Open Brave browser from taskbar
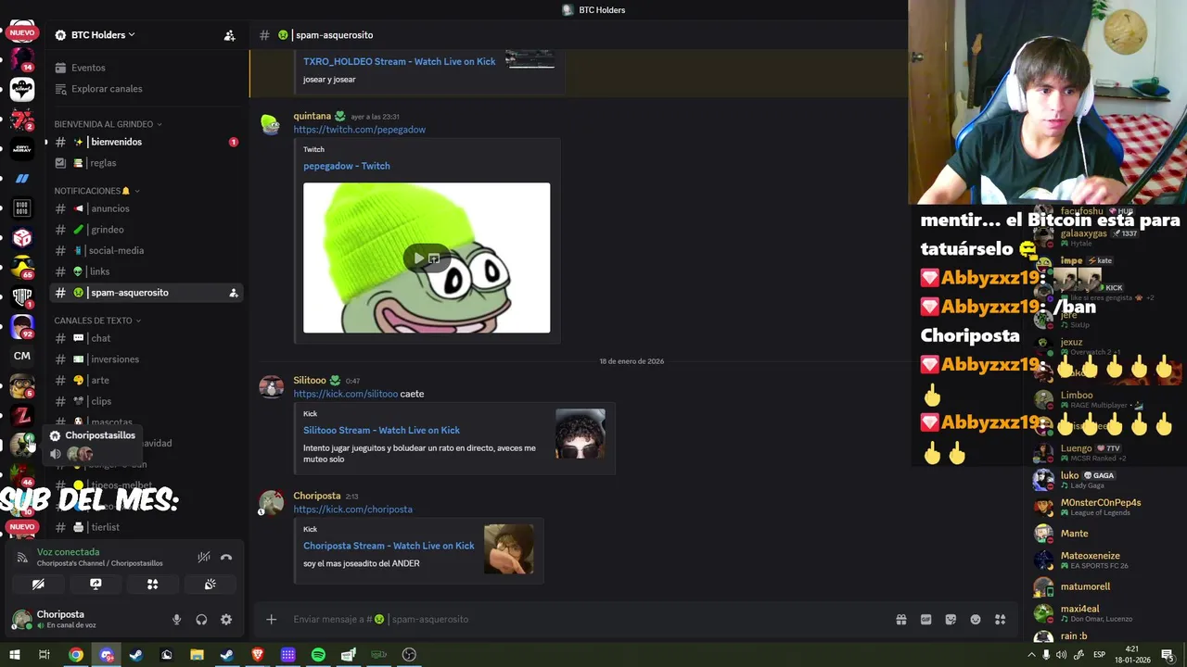 [x=257, y=655]
